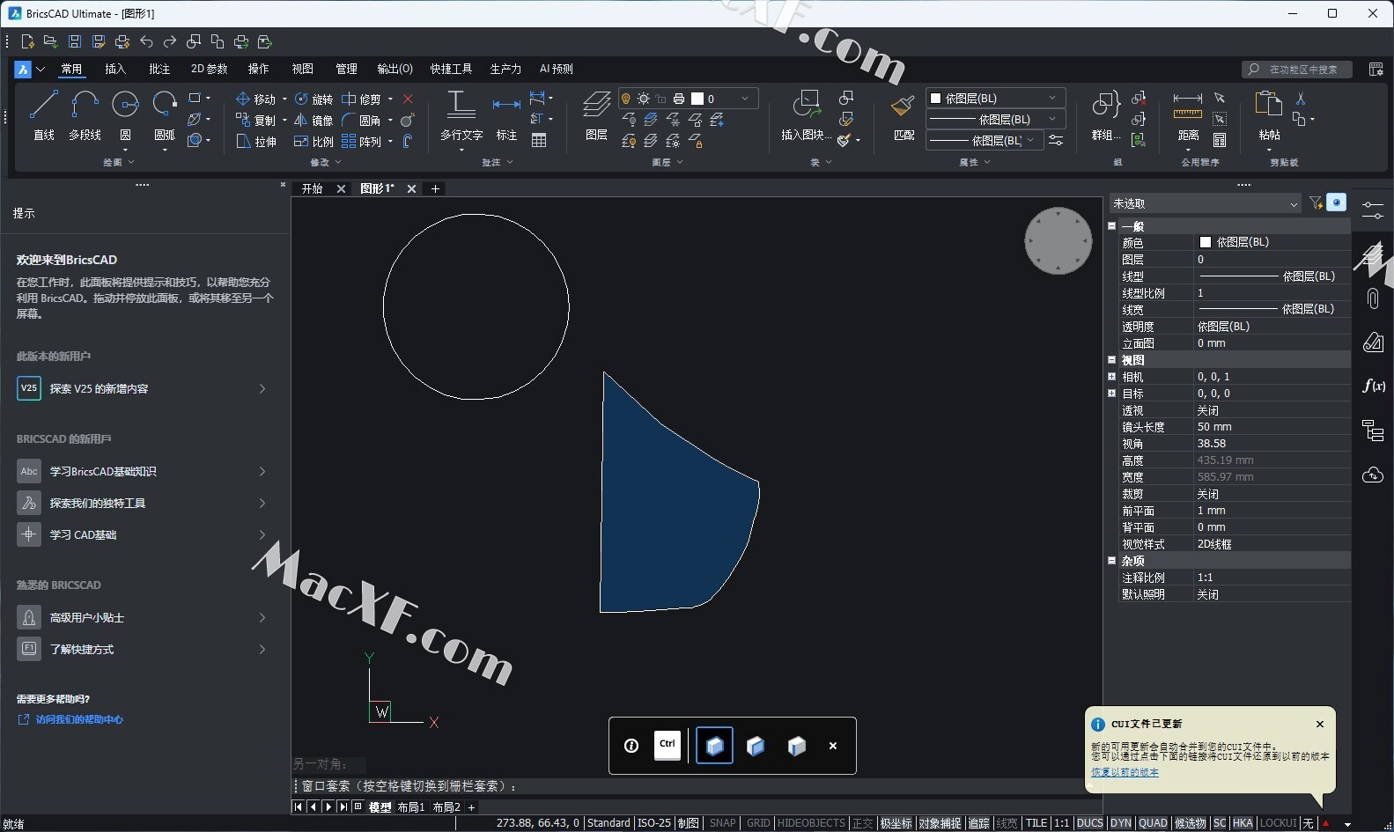Screen dimensions: 1394x832
Task: Click the 匹配 match properties brush
Action: point(904,114)
